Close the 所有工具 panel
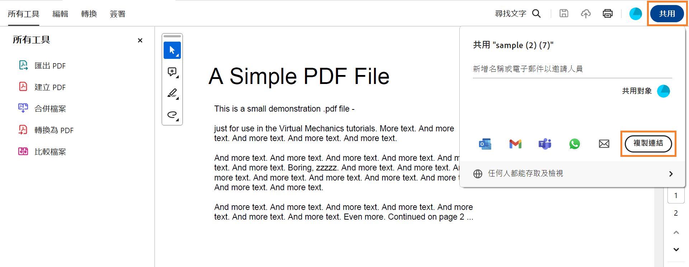Viewport: 689px width, 267px height. click(140, 41)
